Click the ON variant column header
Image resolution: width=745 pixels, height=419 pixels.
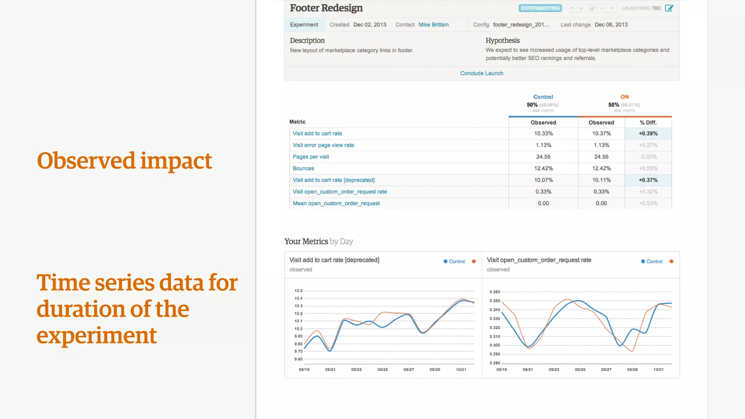[624, 97]
